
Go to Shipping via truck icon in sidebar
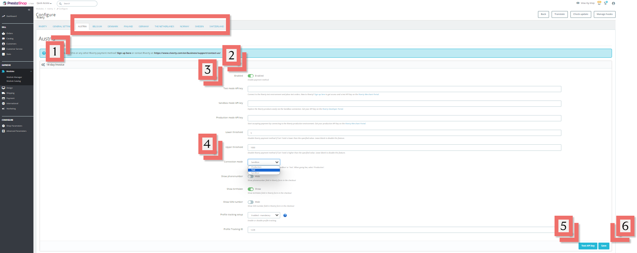(4, 93)
